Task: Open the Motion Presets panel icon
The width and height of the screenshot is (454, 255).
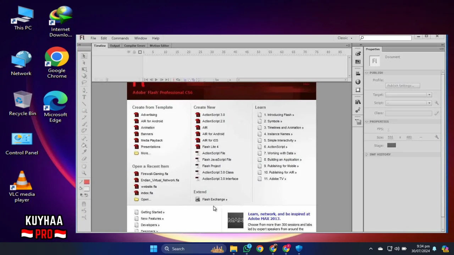Action: coord(358,110)
